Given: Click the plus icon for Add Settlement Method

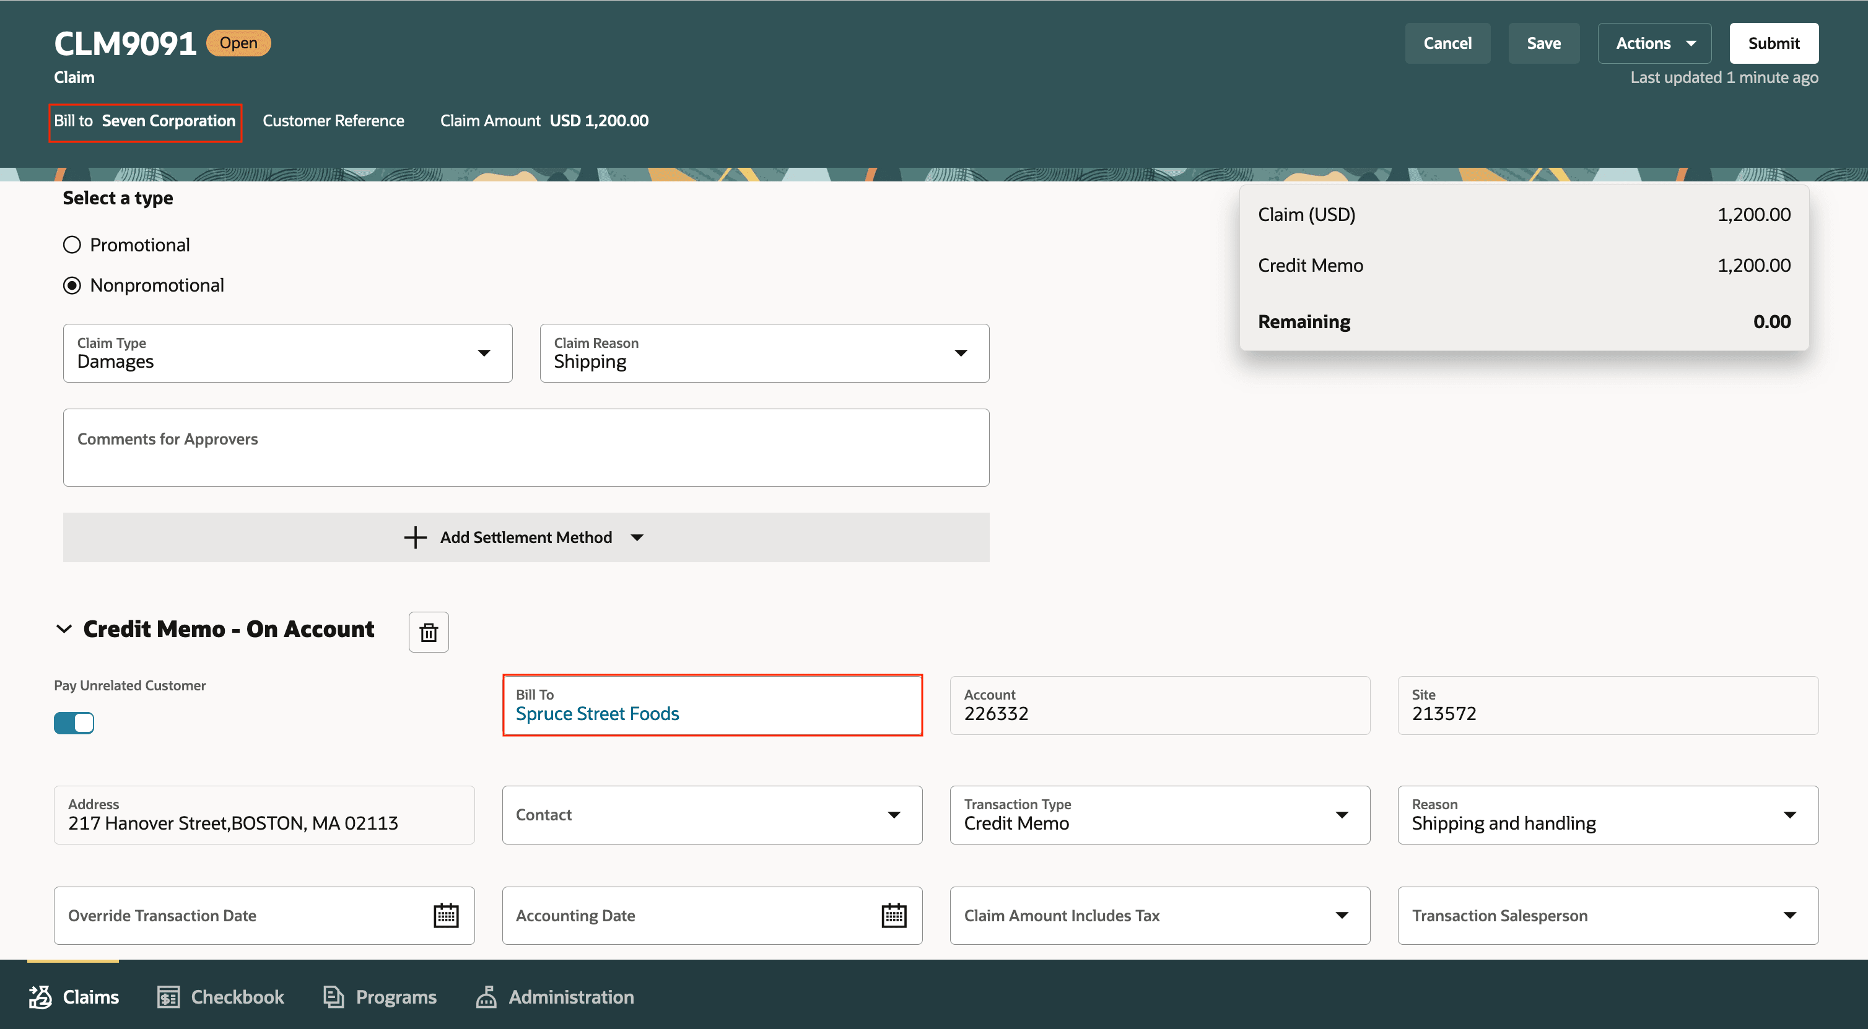Looking at the screenshot, I should click(x=415, y=537).
